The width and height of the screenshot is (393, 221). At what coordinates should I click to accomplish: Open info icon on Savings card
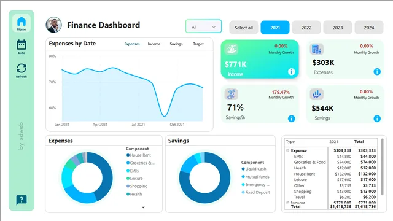[377, 118]
